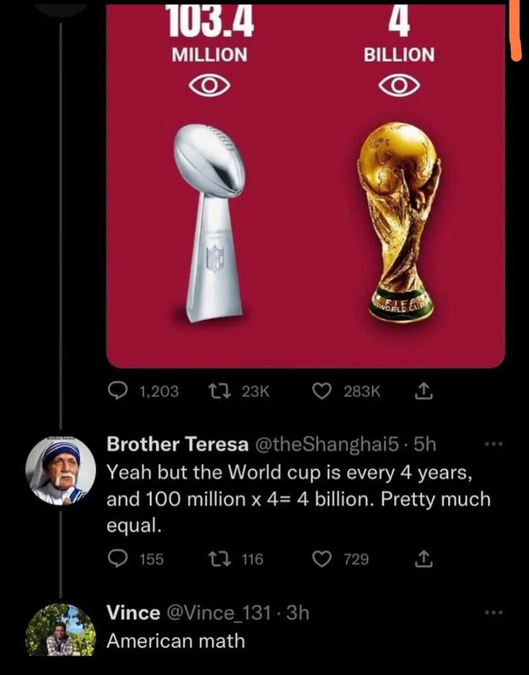The width and height of the screenshot is (529, 675).
Task: Open the red trophy comparison image
Action: point(305,186)
